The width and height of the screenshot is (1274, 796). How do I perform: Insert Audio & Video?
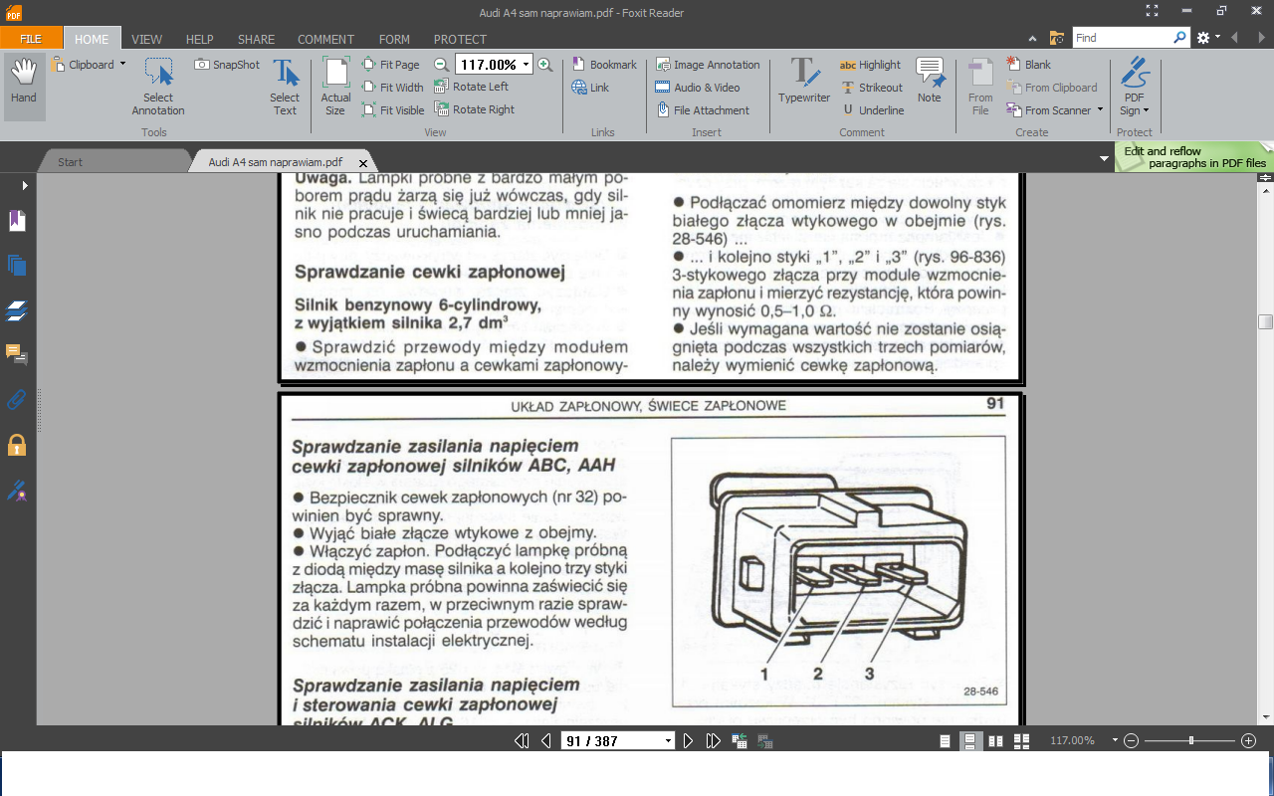(x=698, y=88)
